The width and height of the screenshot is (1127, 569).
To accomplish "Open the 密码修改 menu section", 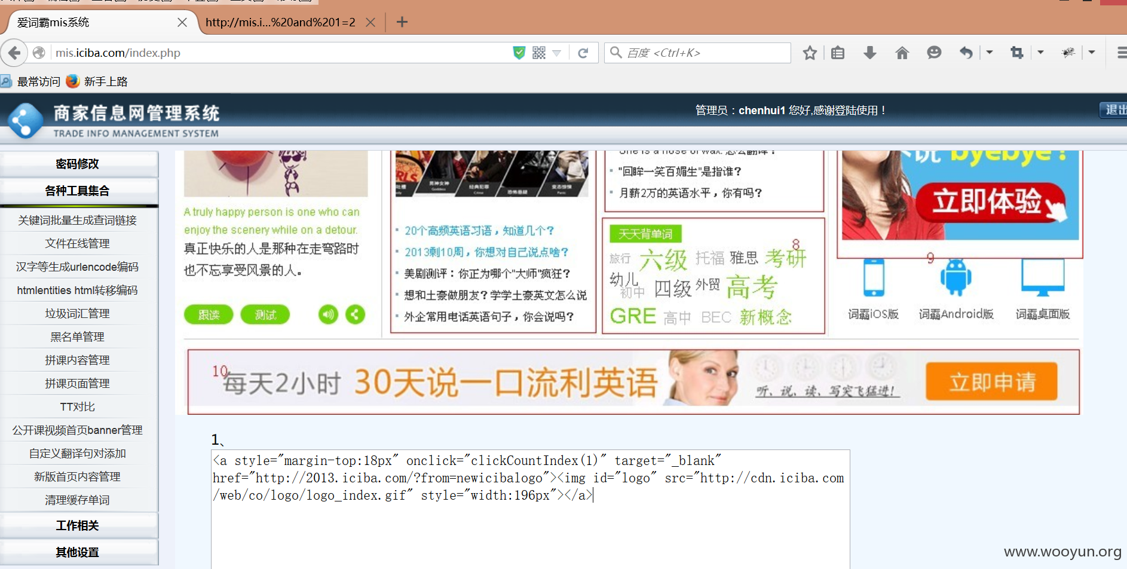I will pyautogui.click(x=79, y=164).
